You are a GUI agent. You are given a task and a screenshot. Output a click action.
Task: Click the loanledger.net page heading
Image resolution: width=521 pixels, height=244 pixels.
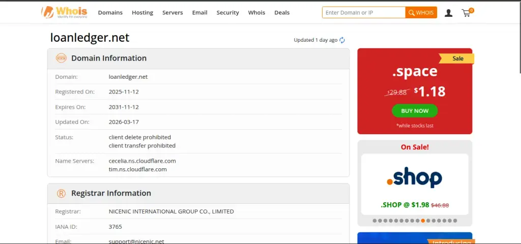(90, 38)
